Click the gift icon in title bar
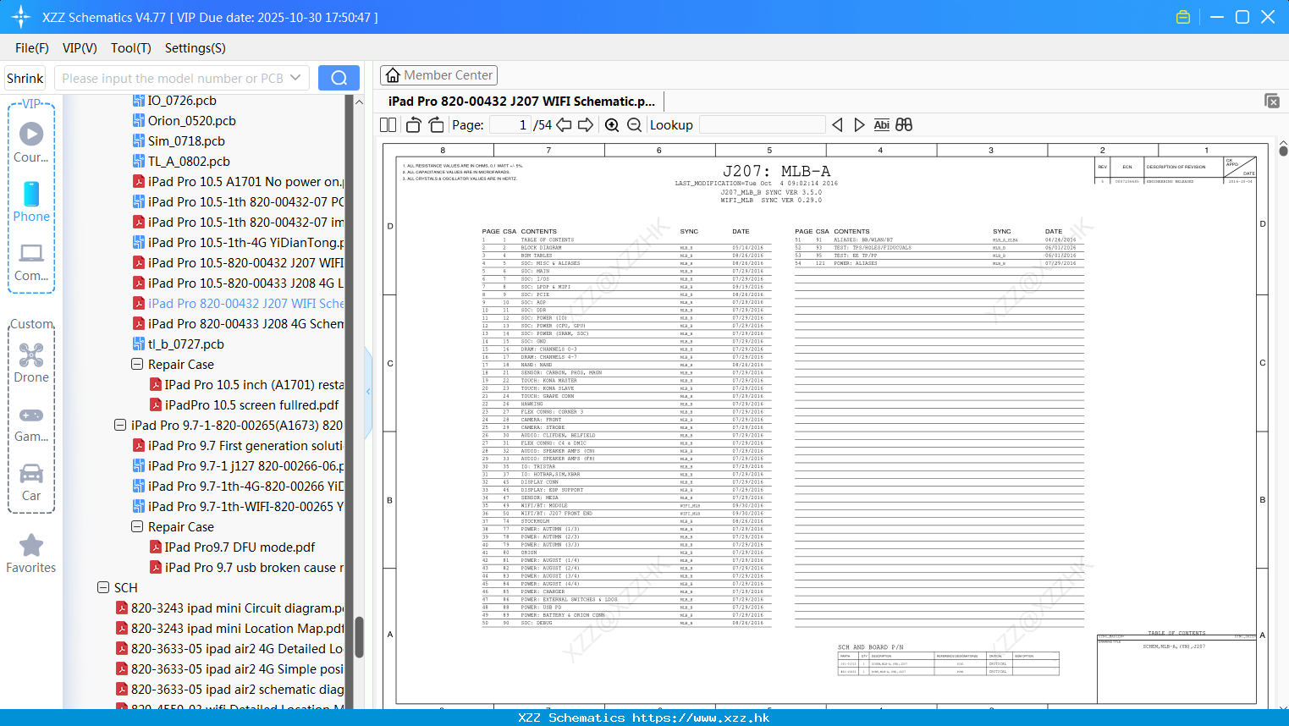1289x726 pixels. (1183, 17)
